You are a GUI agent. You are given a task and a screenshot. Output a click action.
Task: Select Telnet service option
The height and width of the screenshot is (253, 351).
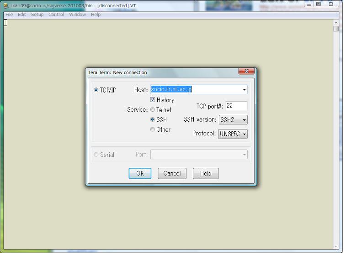click(153, 110)
